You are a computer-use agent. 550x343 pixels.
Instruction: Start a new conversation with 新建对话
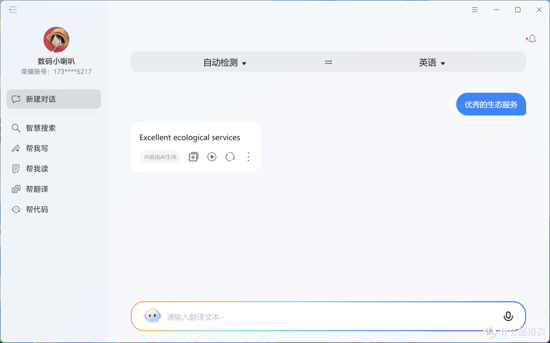(53, 99)
